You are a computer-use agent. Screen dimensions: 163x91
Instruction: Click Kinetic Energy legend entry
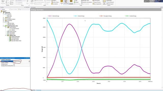click(79, 16)
